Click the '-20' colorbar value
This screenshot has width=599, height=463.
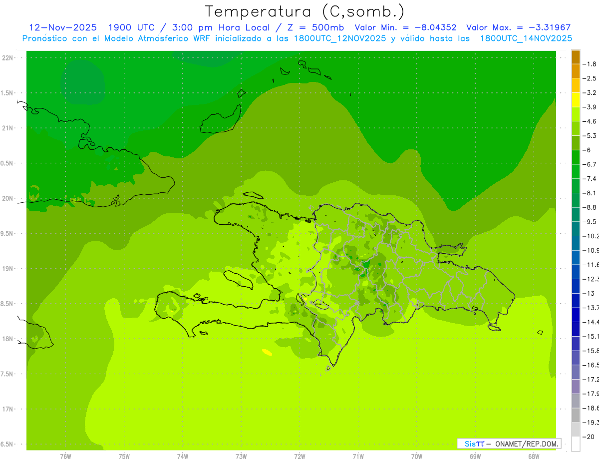pos(590,437)
